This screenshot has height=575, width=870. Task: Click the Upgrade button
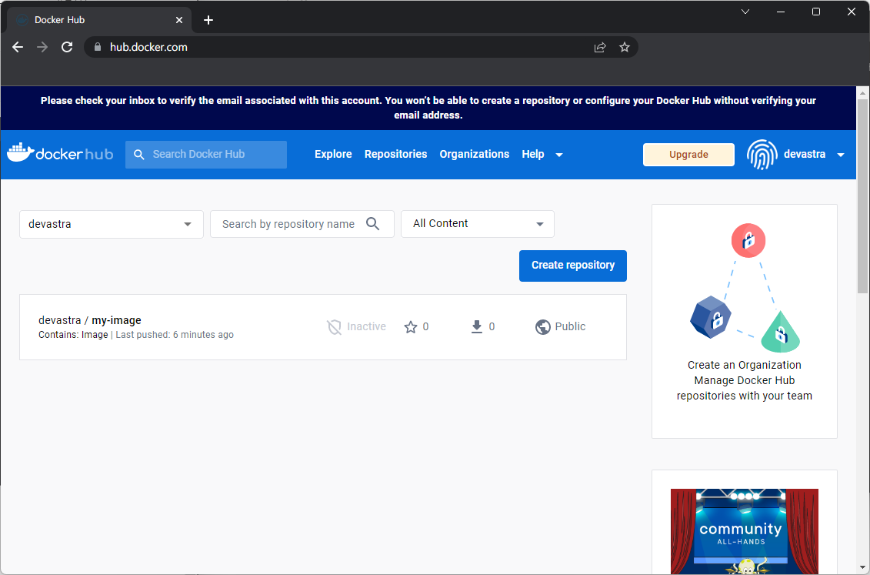[x=688, y=154]
